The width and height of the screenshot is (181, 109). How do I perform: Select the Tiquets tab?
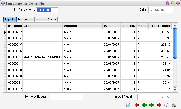coord(10,19)
